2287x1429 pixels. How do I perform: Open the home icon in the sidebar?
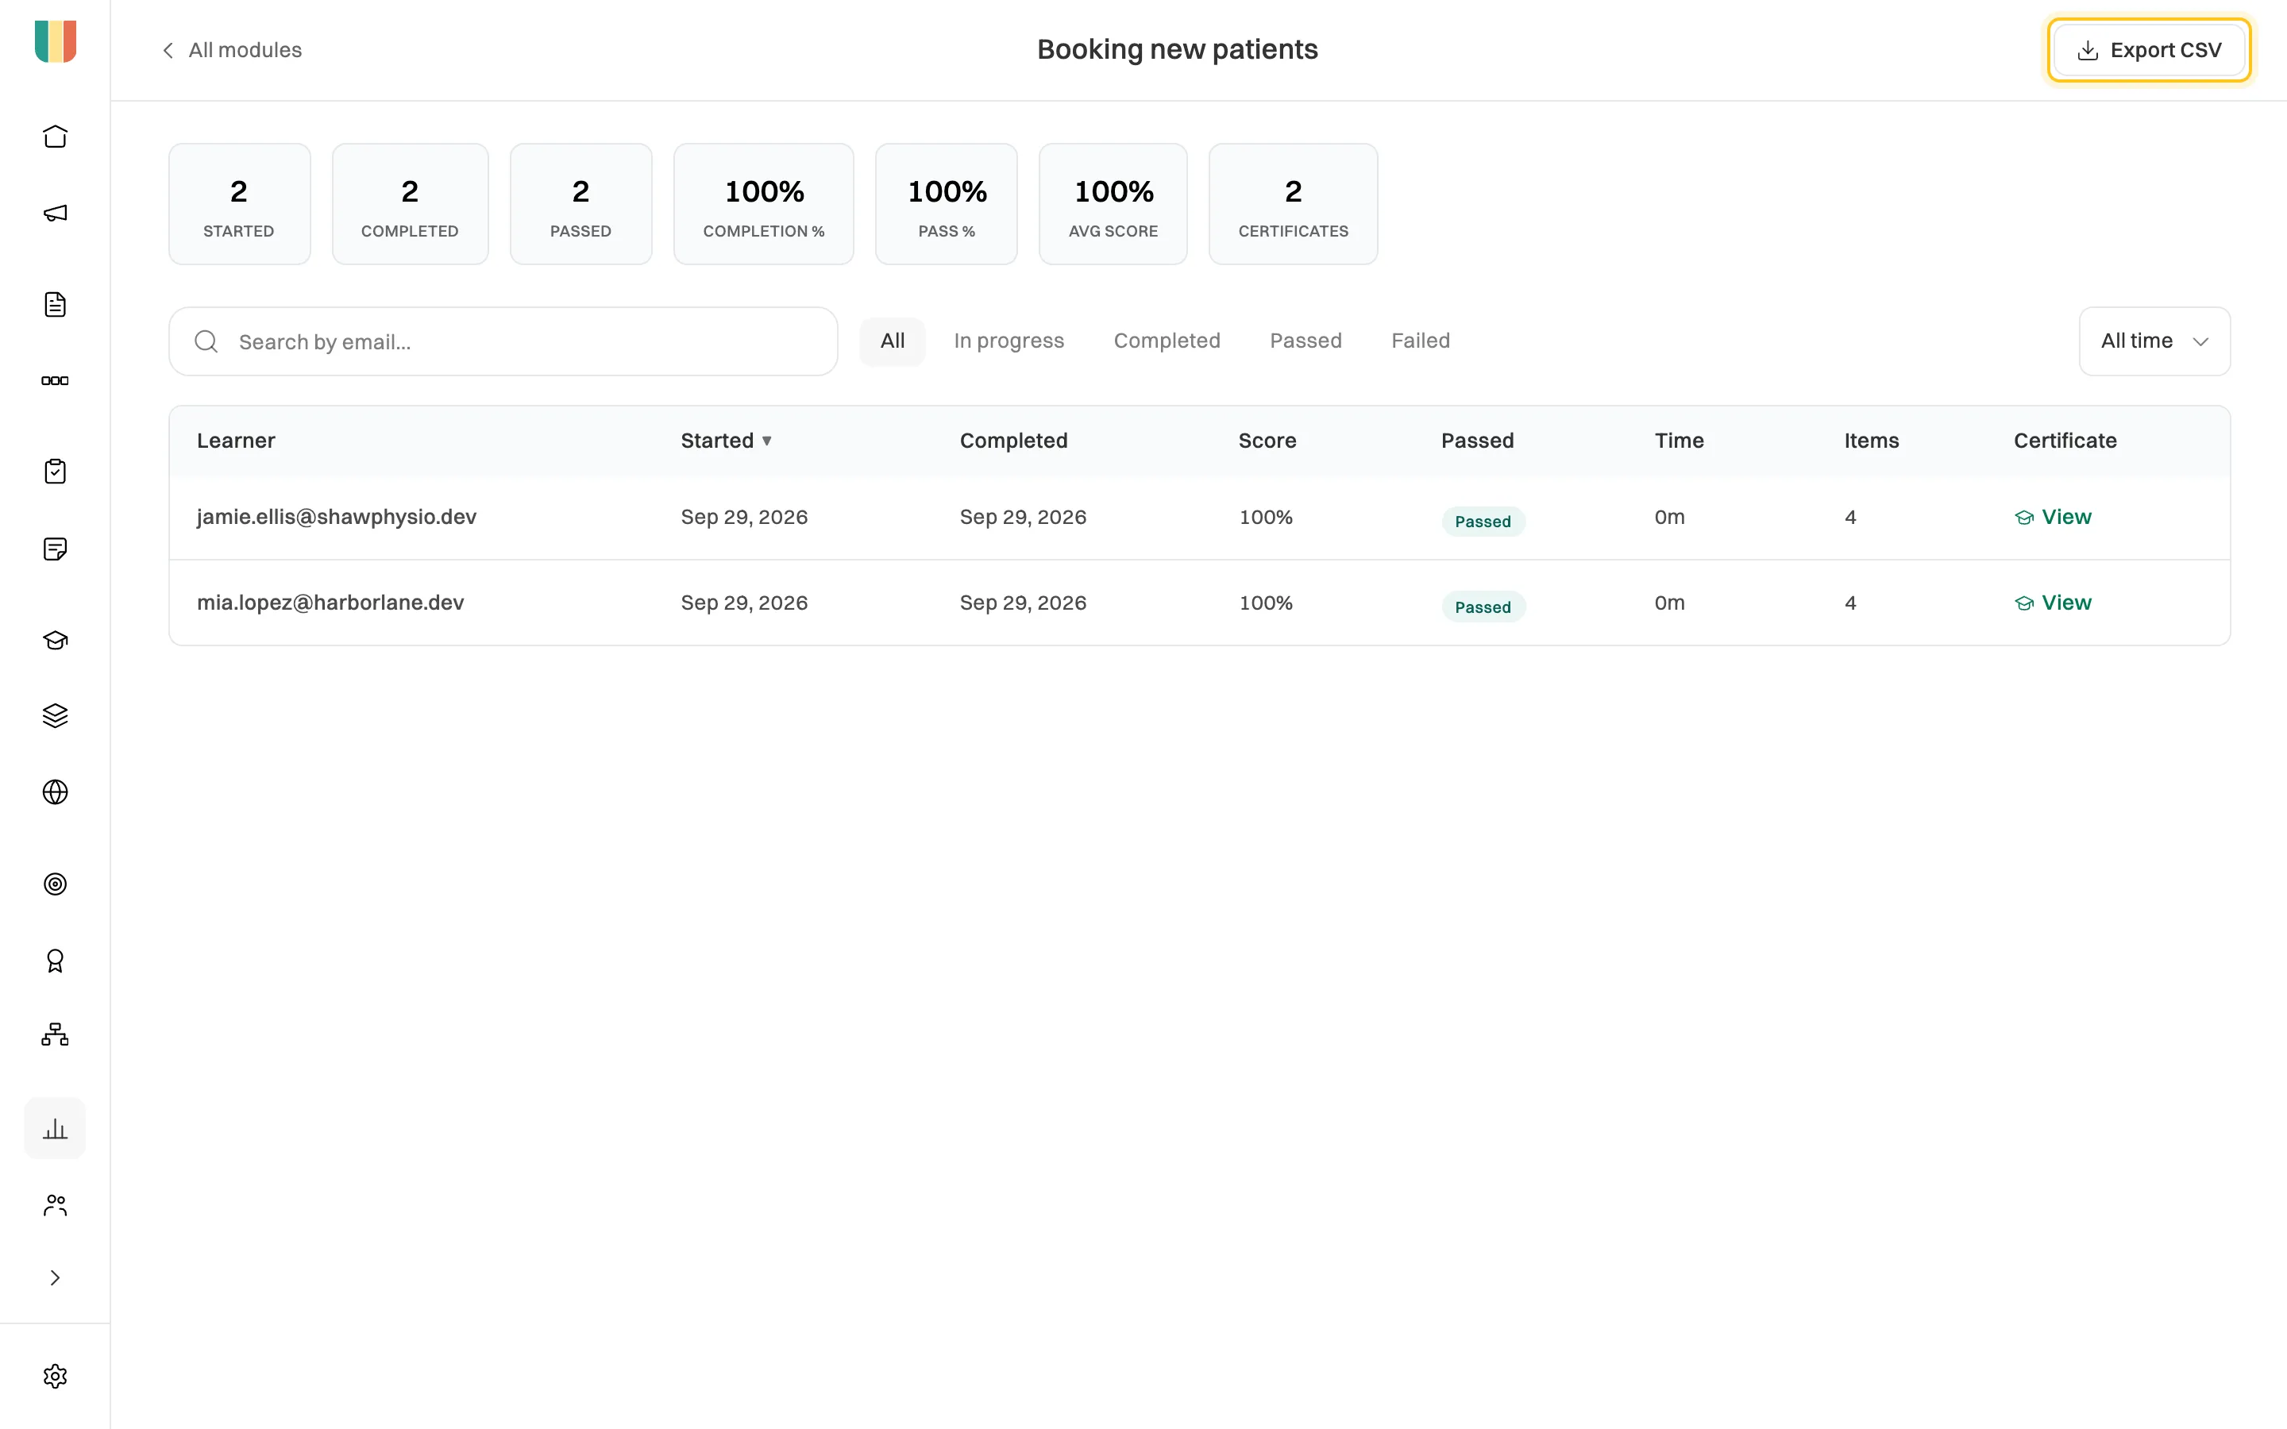click(x=55, y=137)
